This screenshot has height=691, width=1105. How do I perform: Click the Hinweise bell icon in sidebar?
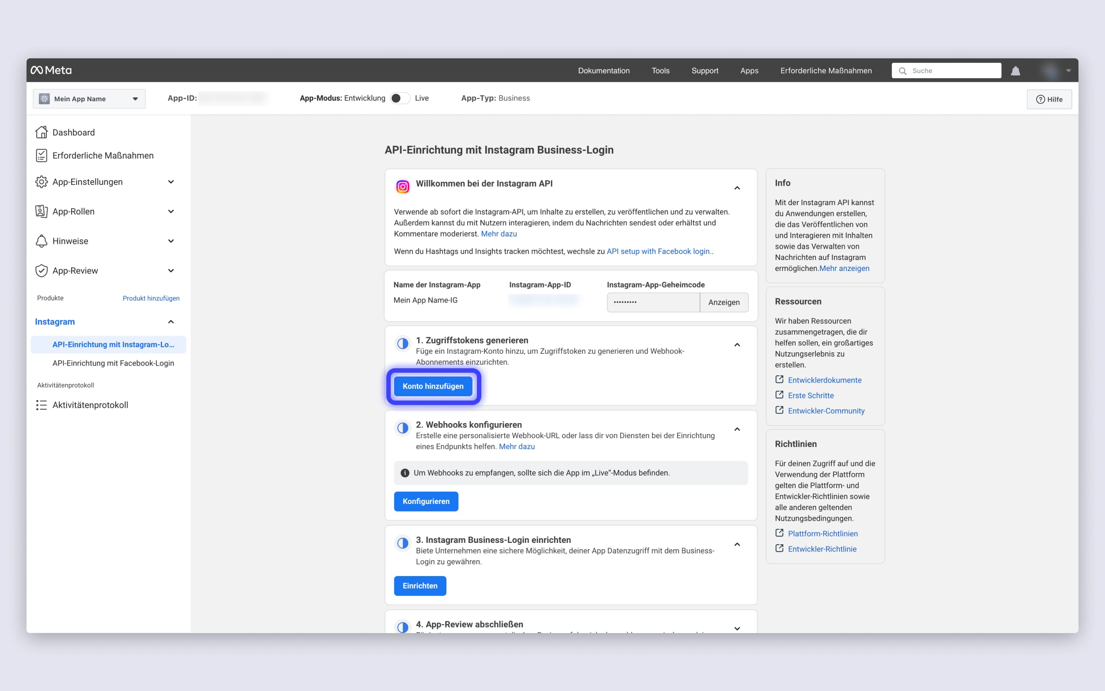[42, 241]
